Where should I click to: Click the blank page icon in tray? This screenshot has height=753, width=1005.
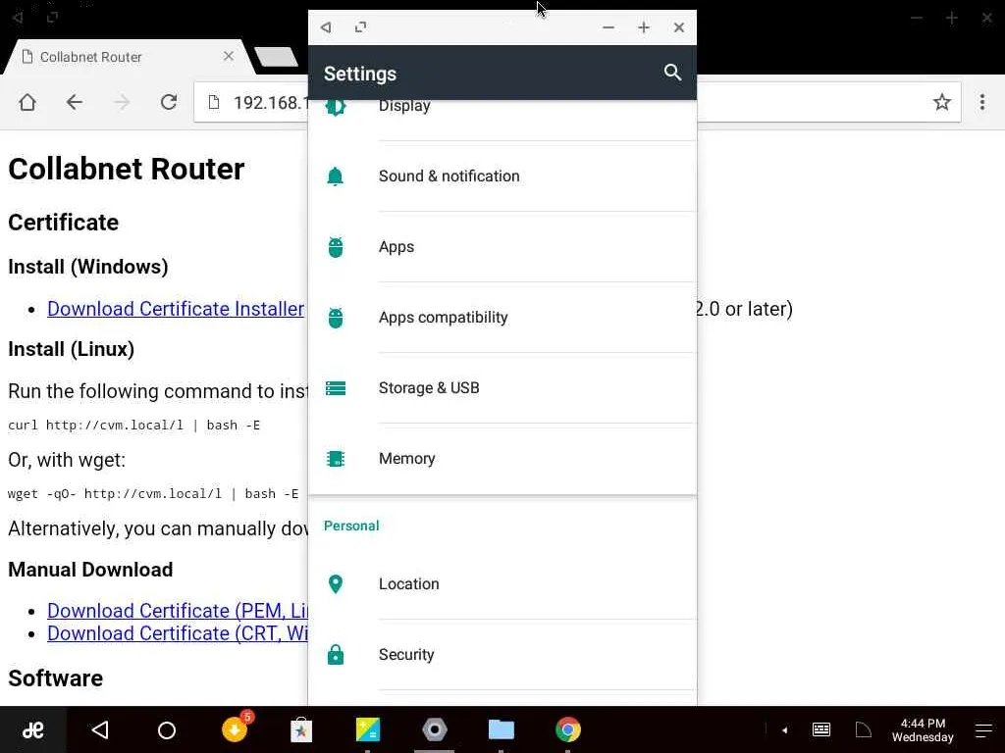point(864,729)
